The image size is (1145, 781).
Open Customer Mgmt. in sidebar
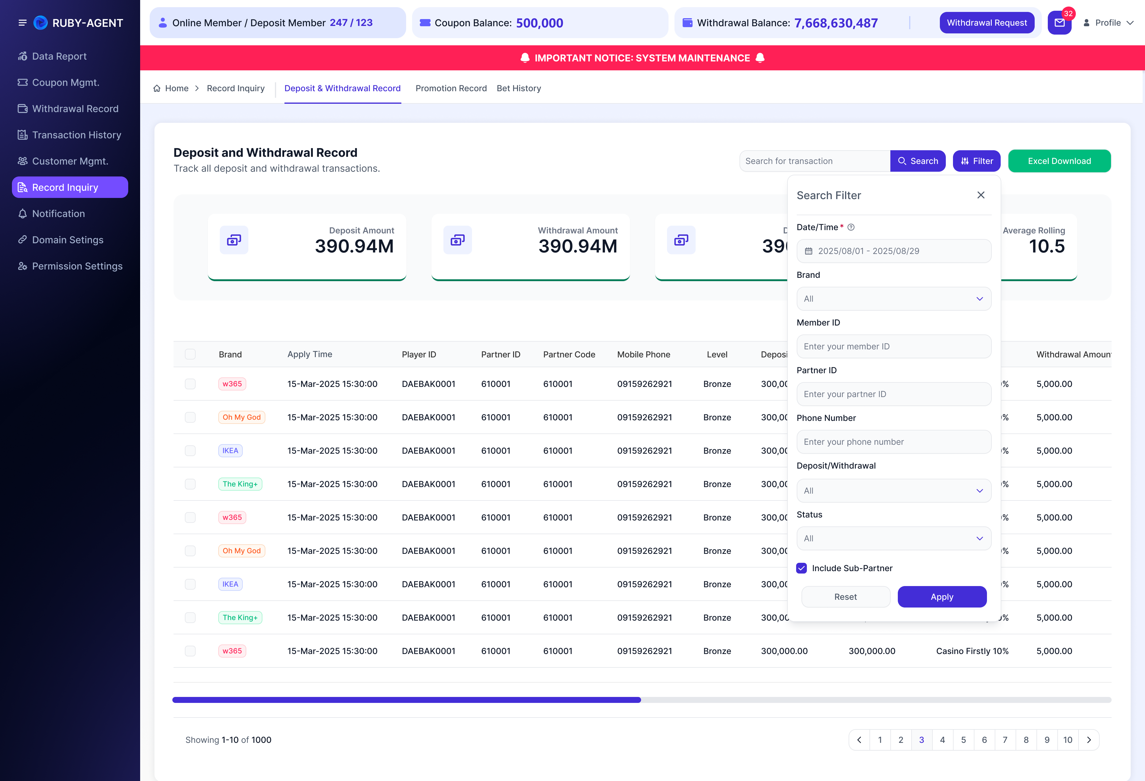[70, 161]
